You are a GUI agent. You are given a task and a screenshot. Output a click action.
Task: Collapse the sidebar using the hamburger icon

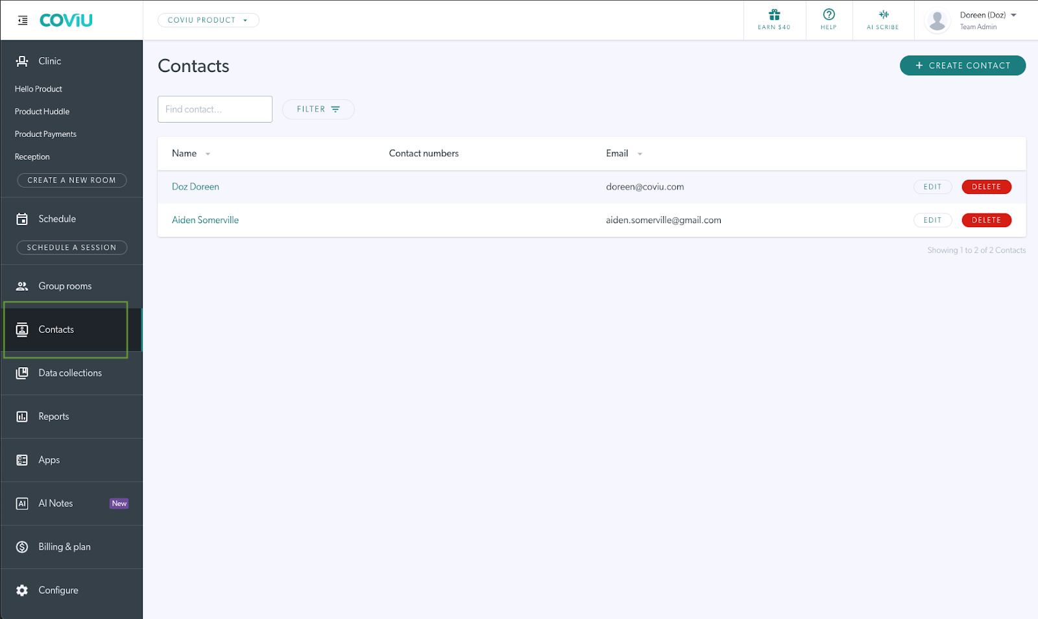(x=23, y=21)
